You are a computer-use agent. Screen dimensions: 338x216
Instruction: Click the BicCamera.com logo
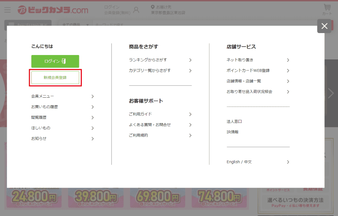pyautogui.click(x=53, y=10)
